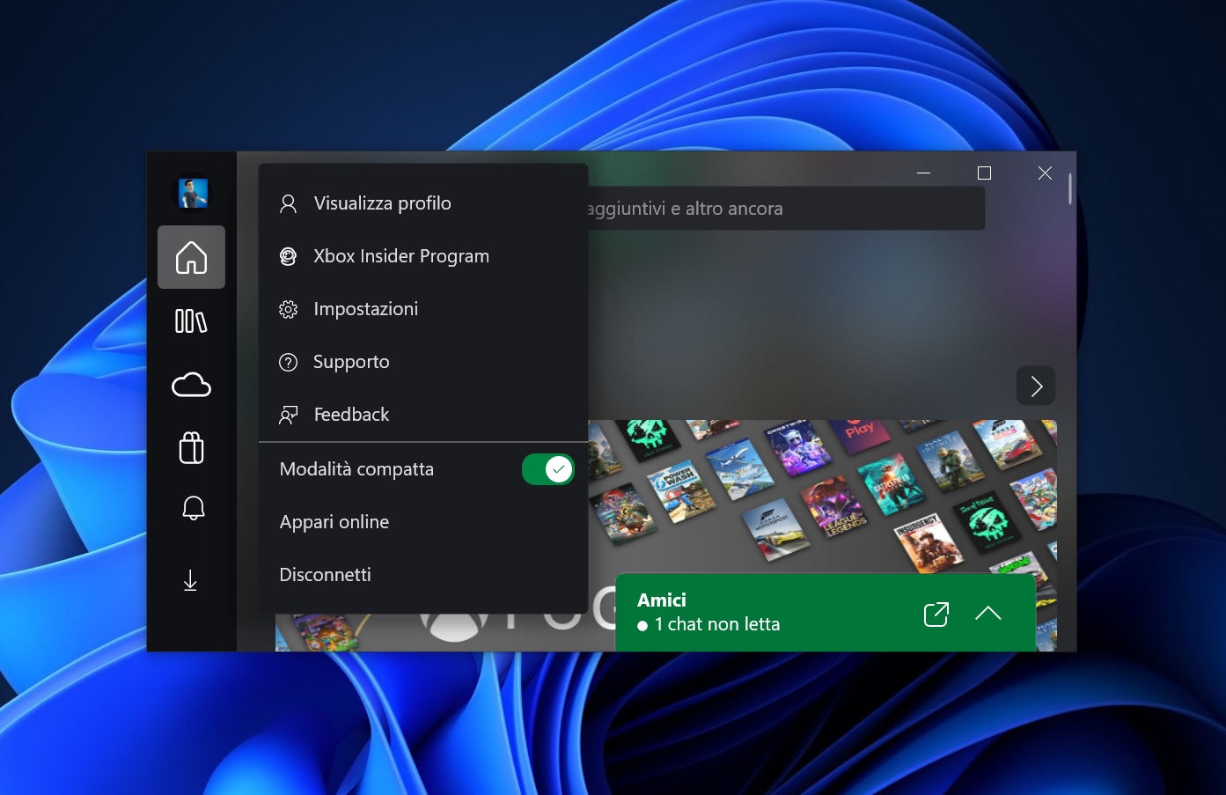Expand the Amici panel with chevron
The height and width of the screenshot is (795, 1226).
pos(988,614)
